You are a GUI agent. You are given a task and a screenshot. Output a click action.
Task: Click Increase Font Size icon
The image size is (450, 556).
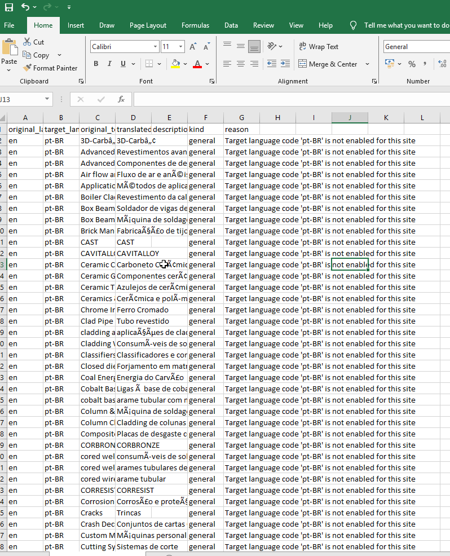193,47
